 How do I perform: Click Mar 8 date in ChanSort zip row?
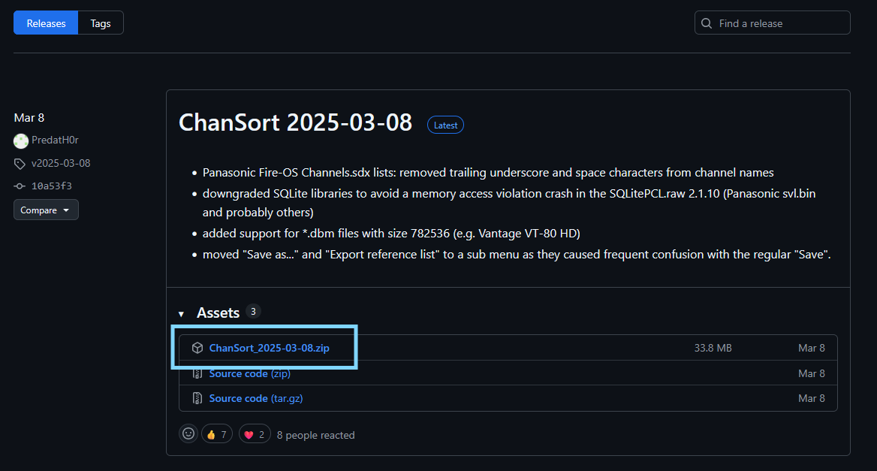(x=812, y=348)
